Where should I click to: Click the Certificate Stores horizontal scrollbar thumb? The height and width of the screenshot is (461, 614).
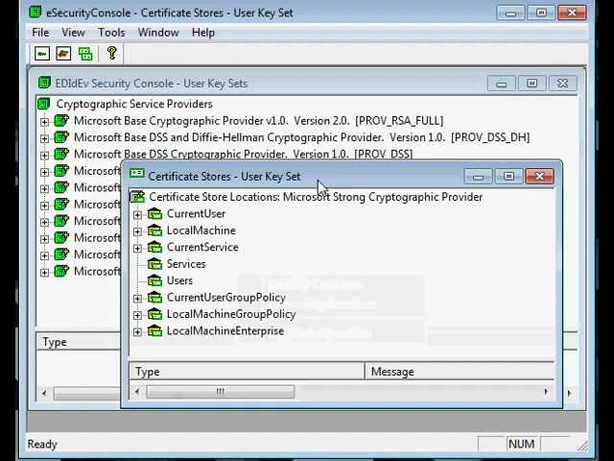point(221,392)
